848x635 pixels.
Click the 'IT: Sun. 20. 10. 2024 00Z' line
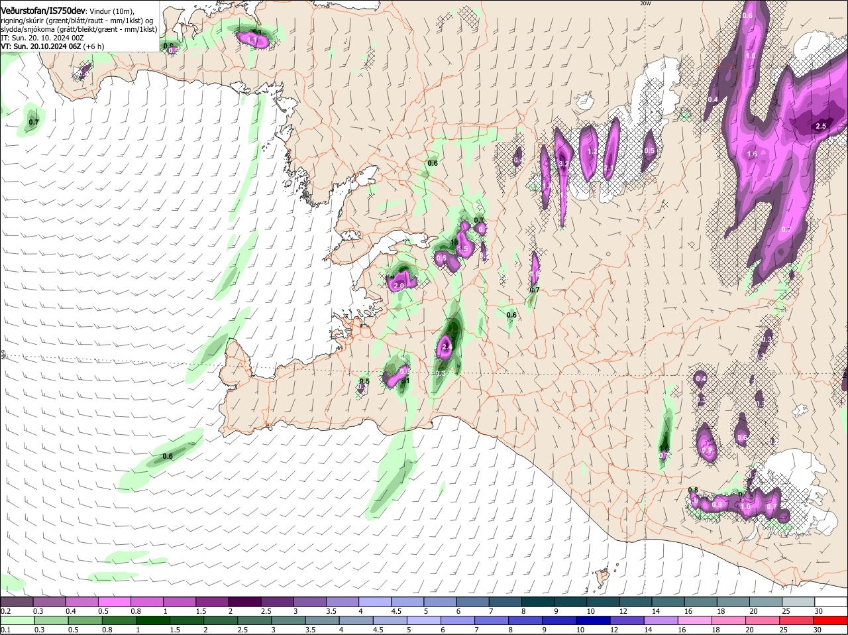42,38
